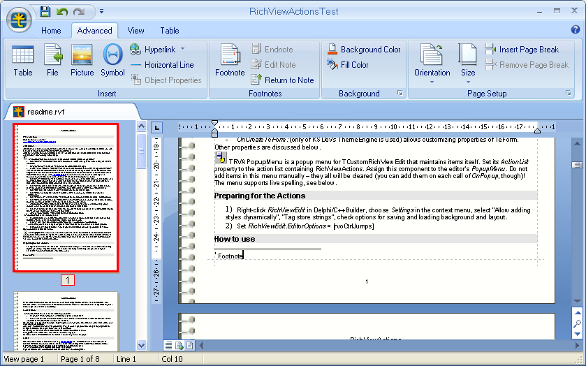Click 'View page 1' status text

[x=24, y=359]
